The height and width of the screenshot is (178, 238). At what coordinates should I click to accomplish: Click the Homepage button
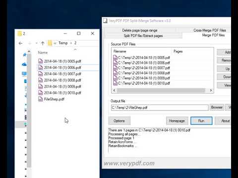[177, 121]
